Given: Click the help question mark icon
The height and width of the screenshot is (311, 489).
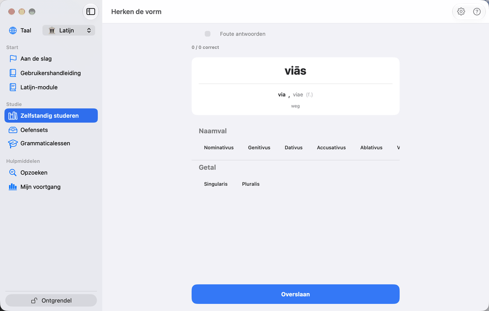Looking at the screenshot, I should click(477, 12).
